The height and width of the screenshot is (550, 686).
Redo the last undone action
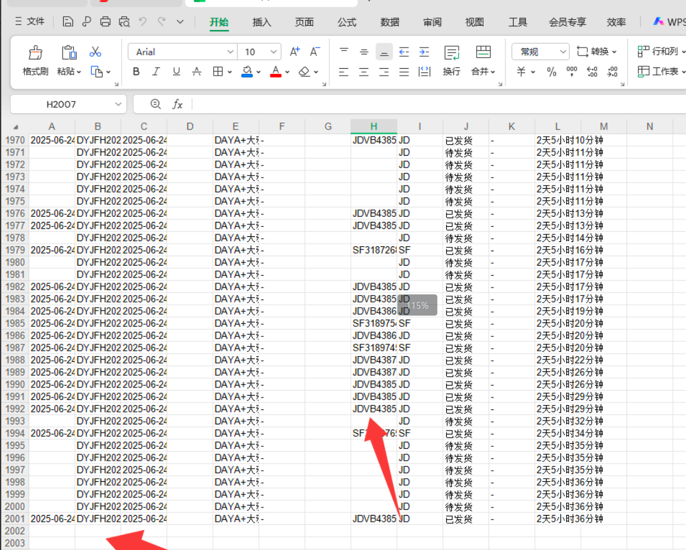tap(161, 21)
